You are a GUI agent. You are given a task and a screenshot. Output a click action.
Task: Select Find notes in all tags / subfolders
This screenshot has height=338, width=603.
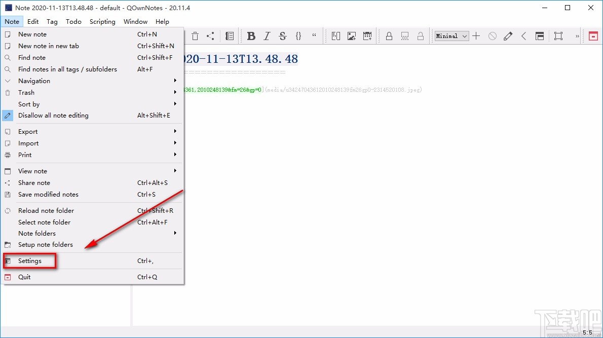(92, 69)
